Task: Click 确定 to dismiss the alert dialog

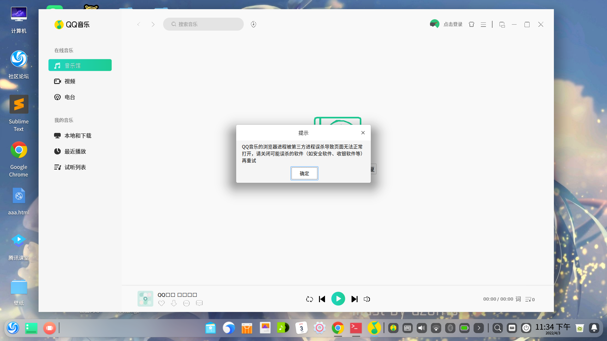Action: (x=304, y=173)
